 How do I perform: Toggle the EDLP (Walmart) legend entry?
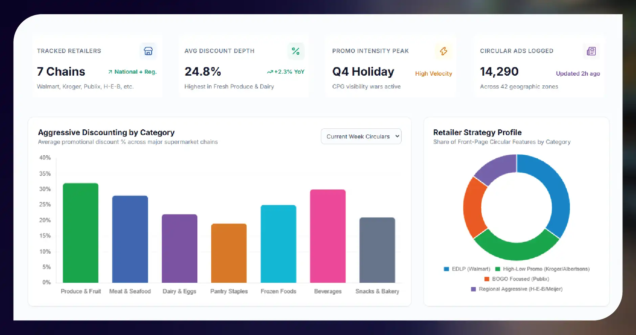coord(467,269)
